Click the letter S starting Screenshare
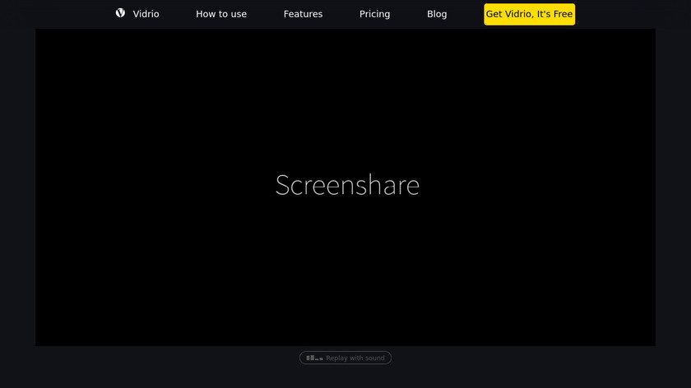 click(282, 185)
